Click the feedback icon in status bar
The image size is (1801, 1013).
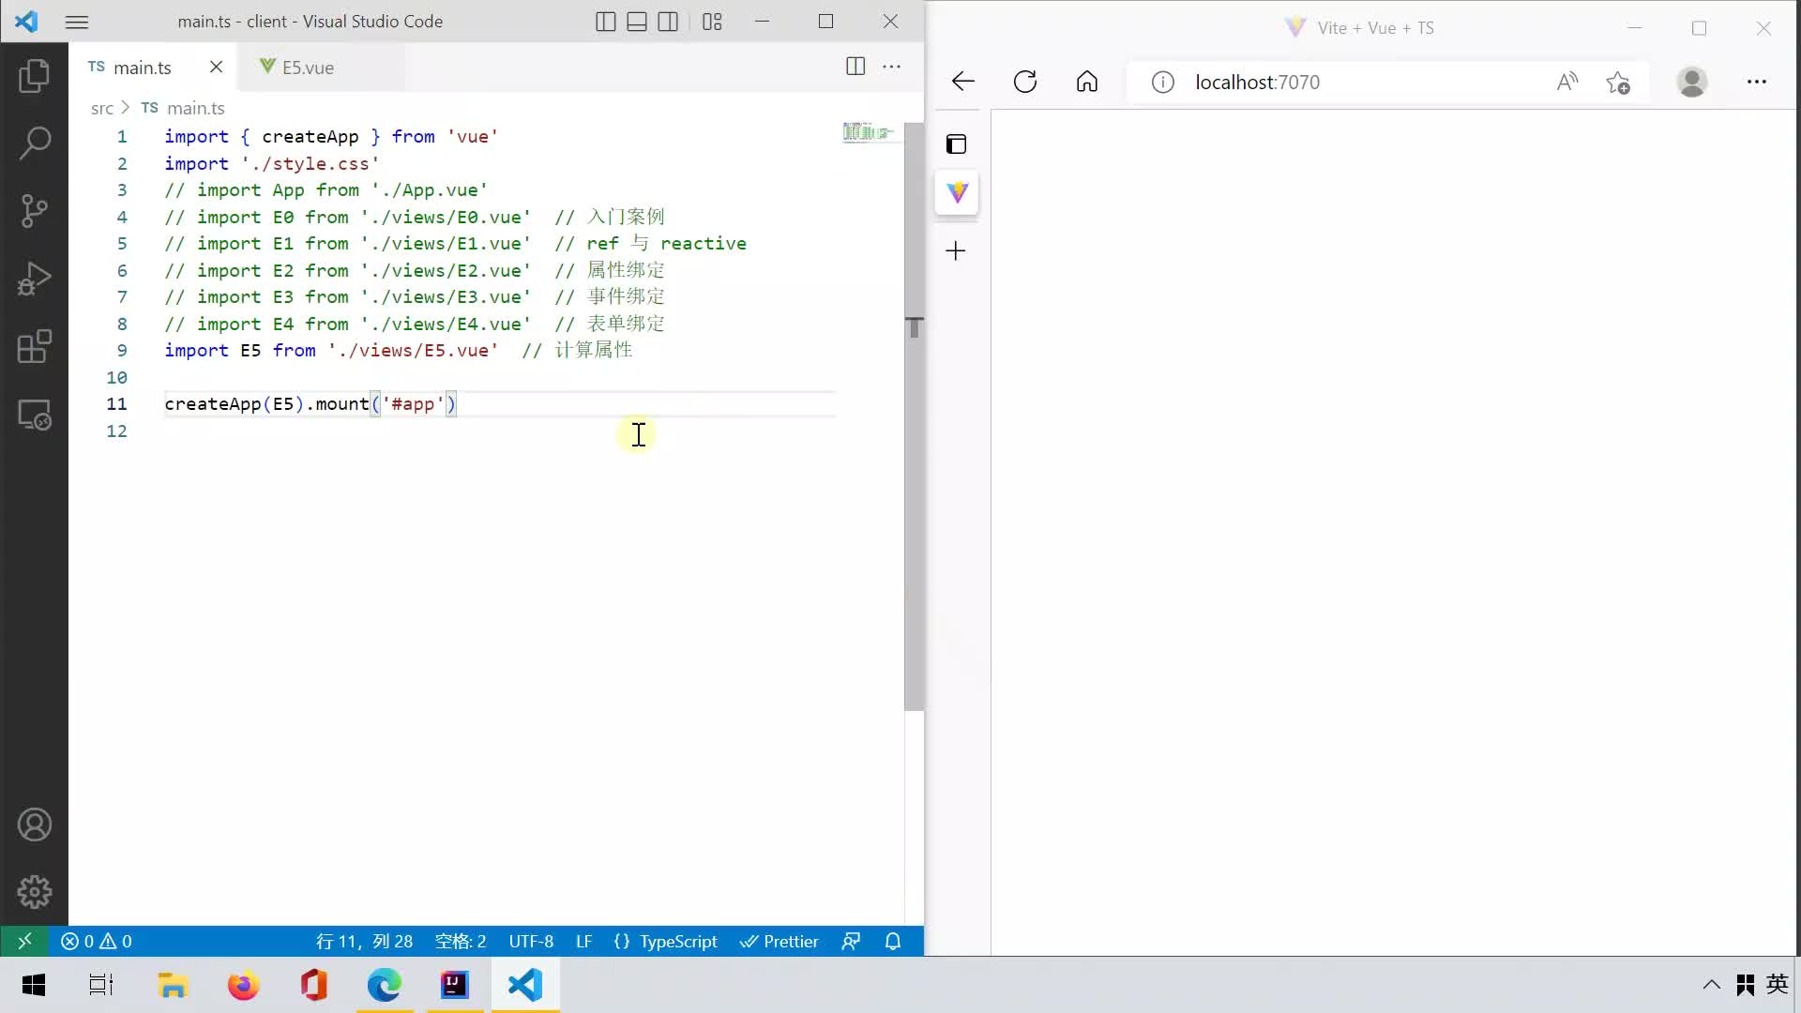tap(851, 941)
